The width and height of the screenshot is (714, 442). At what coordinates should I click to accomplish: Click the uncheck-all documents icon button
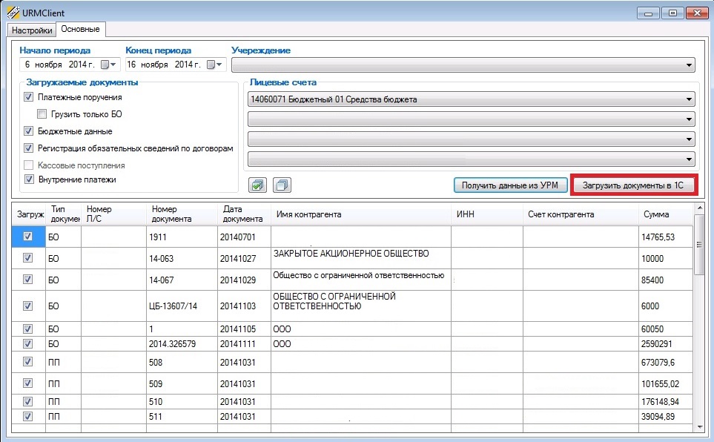[282, 185]
